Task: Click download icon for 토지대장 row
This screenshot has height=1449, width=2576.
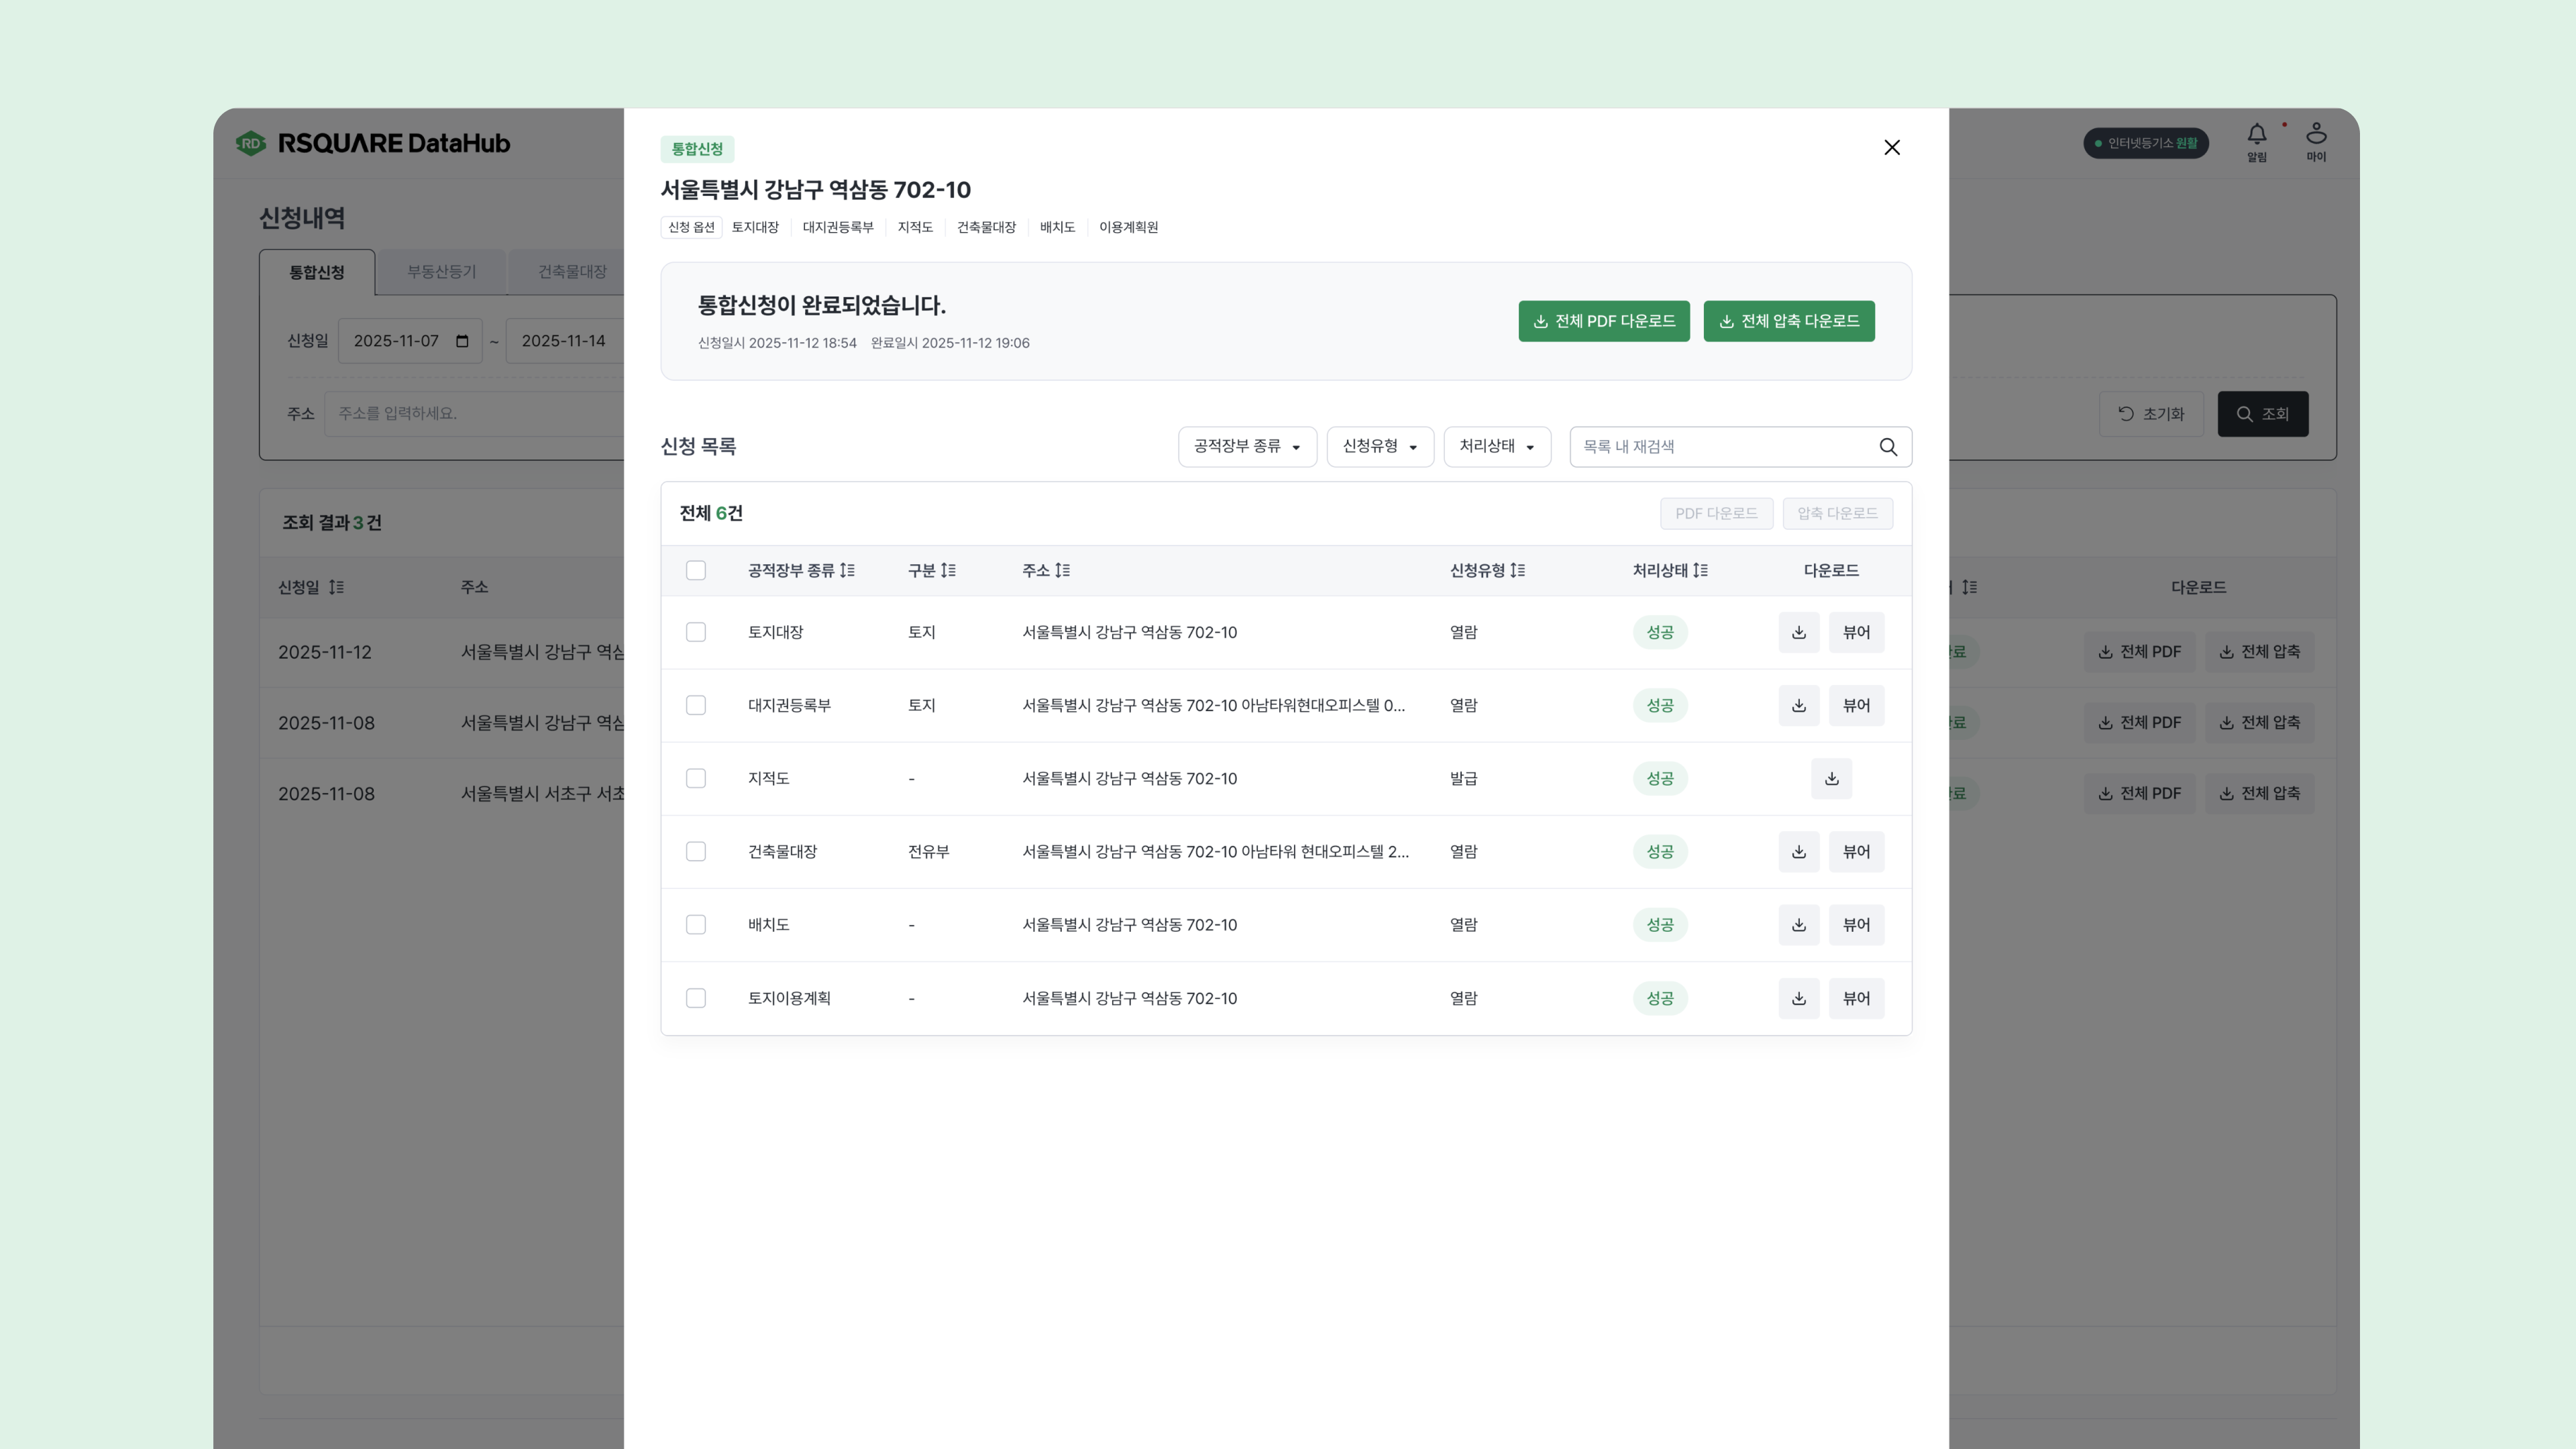Action: coord(1798,632)
